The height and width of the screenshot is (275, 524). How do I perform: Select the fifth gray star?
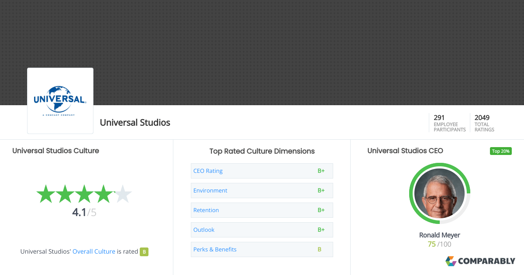pyautogui.click(x=124, y=194)
